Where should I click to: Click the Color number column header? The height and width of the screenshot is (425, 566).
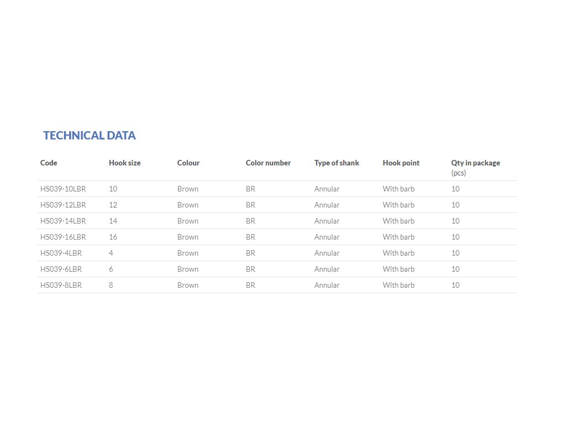click(268, 163)
